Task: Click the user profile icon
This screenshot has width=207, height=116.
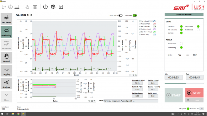Action: click(x=10, y=7)
